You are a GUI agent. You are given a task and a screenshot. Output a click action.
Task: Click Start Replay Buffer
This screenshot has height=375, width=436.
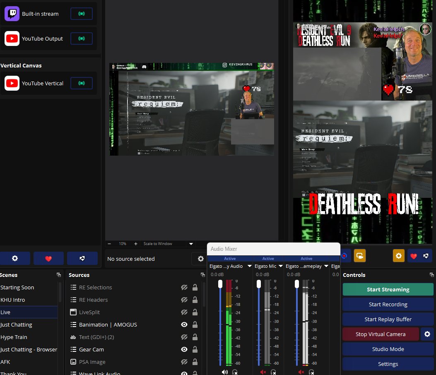tap(388, 319)
